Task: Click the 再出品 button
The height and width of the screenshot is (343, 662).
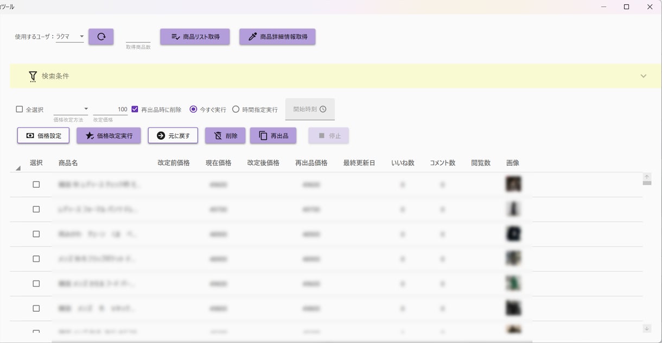Action: (273, 136)
